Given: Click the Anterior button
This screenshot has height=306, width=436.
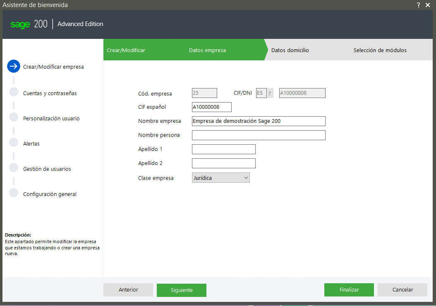Looking at the screenshot, I should (128, 290).
